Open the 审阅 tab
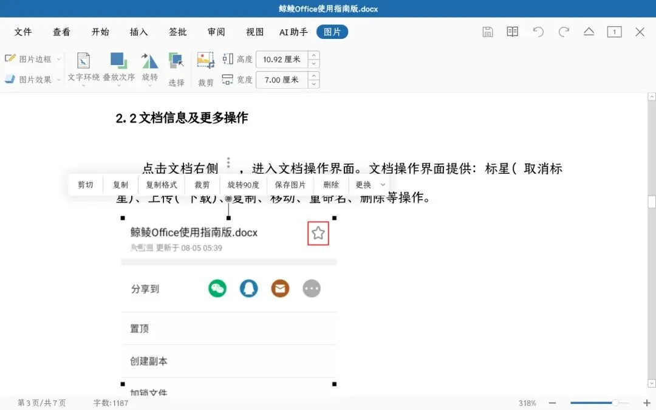The image size is (656, 410). pyautogui.click(x=216, y=32)
